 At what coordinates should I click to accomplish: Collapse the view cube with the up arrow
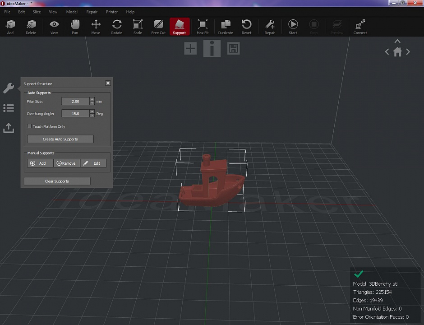click(397, 41)
